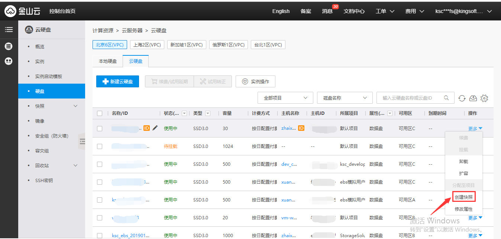Screen dimensions: 501x239
Task: Click the 云服务器 breadcrumb
Action: (132, 30)
